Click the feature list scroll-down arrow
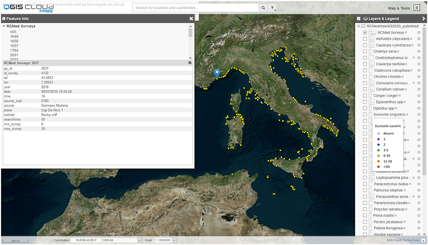 point(190,58)
